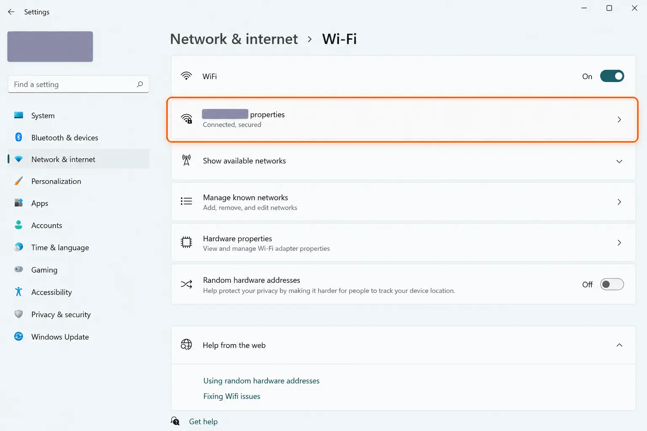Open connected network properties chevron
This screenshot has height=431, width=647.
click(619, 120)
